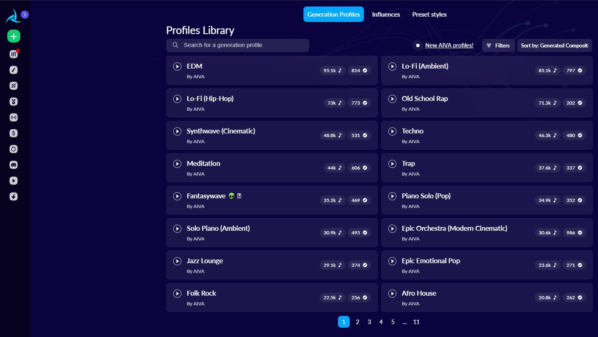Open the Discord icon in sidebar
Image resolution: width=598 pixels, height=337 pixels.
tap(13, 165)
